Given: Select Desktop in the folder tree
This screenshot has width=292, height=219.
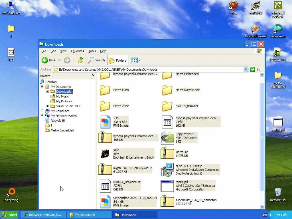Looking at the screenshot, I should click(51, 82).
